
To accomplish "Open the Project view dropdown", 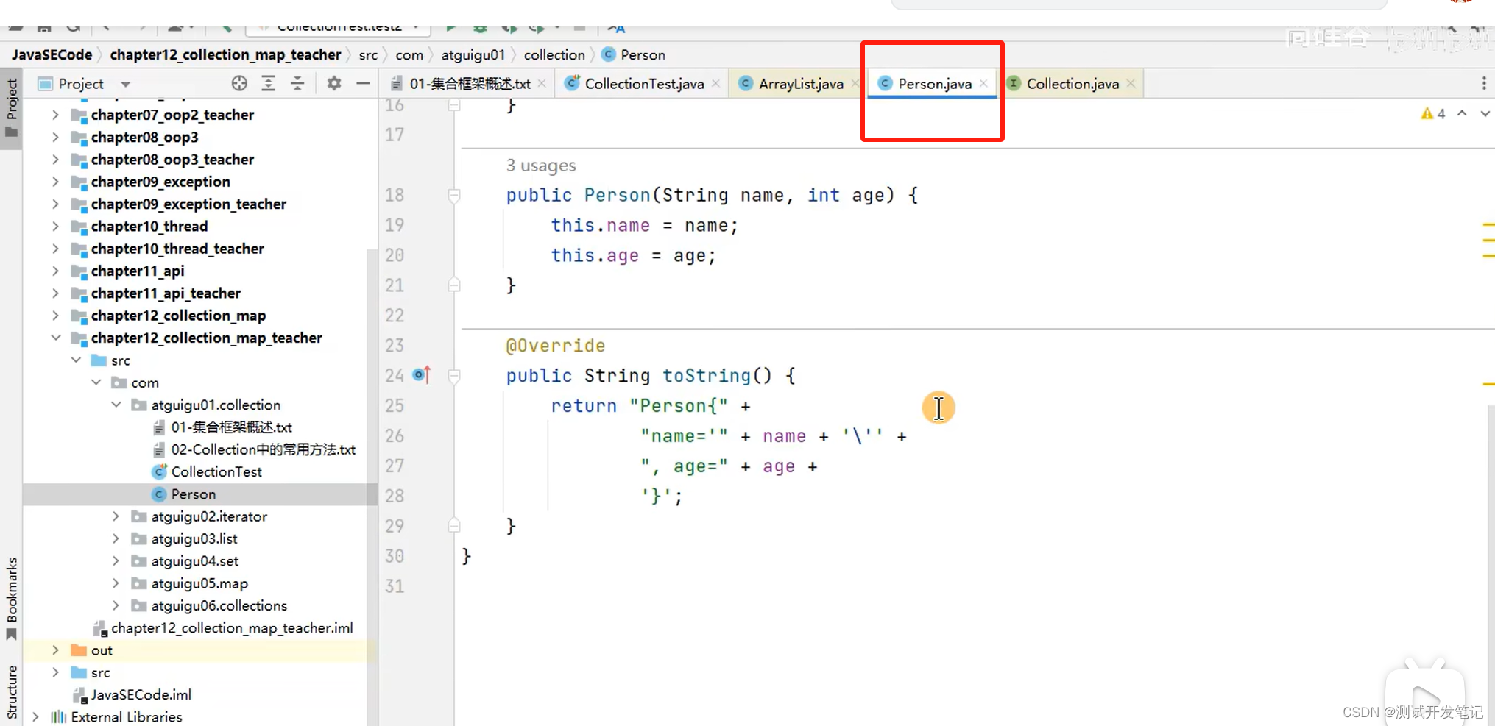I will tap(126, 84).
